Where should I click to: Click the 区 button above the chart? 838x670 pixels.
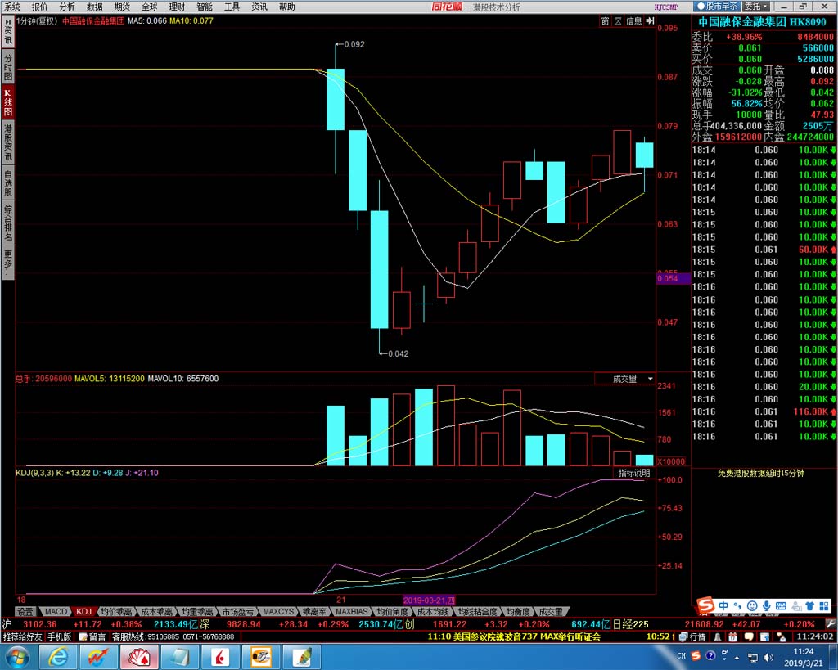(618, 20)
